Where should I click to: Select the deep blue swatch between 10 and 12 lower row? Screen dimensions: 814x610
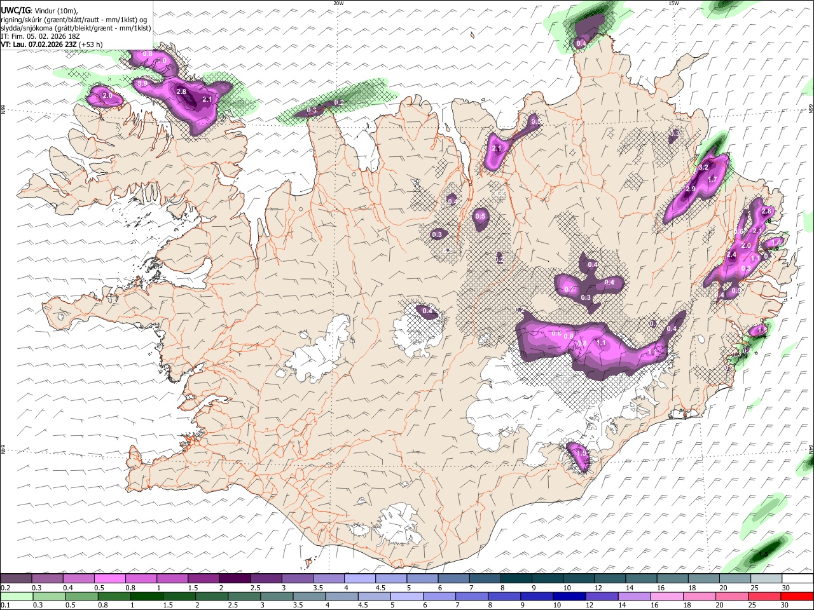coord(569,596)
